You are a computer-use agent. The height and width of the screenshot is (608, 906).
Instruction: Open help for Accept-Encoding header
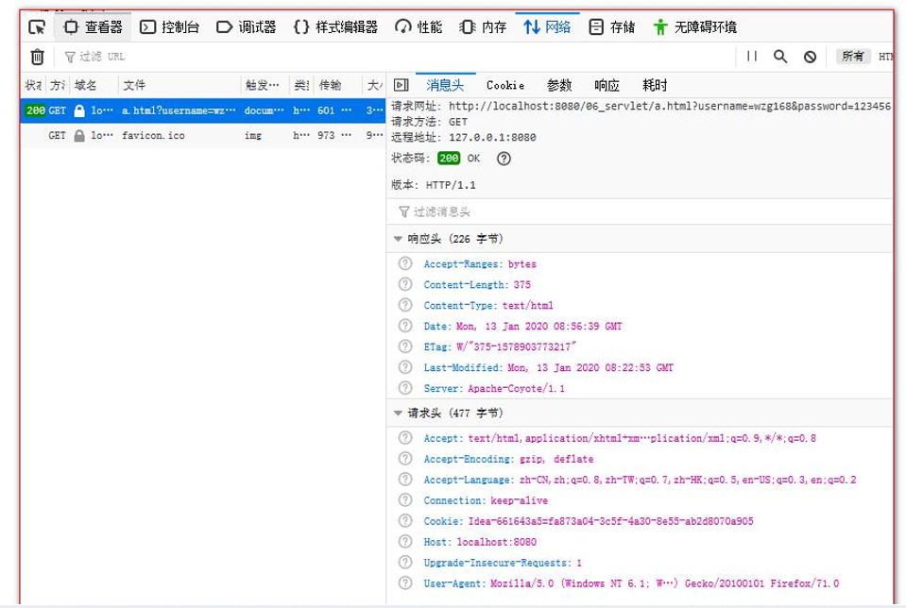pyautogui.click(x=405, y=459)
